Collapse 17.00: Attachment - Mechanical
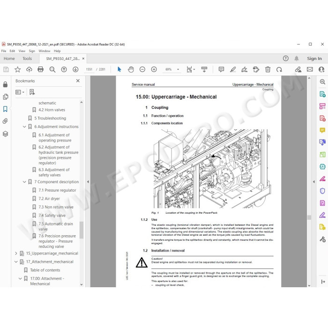The width and height of the screenshot is (328, 328). point(20,278)
